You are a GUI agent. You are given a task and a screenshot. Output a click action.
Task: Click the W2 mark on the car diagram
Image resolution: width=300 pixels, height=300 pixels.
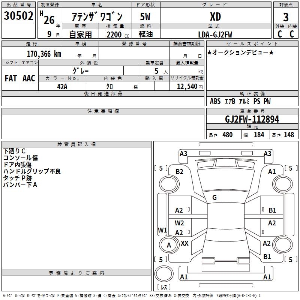click(179, 223)
